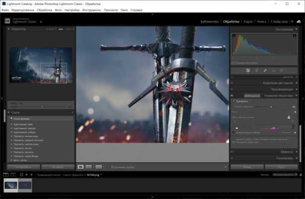Click the focal range depth selector bar

pyautogui.click(x=264, y=127)
